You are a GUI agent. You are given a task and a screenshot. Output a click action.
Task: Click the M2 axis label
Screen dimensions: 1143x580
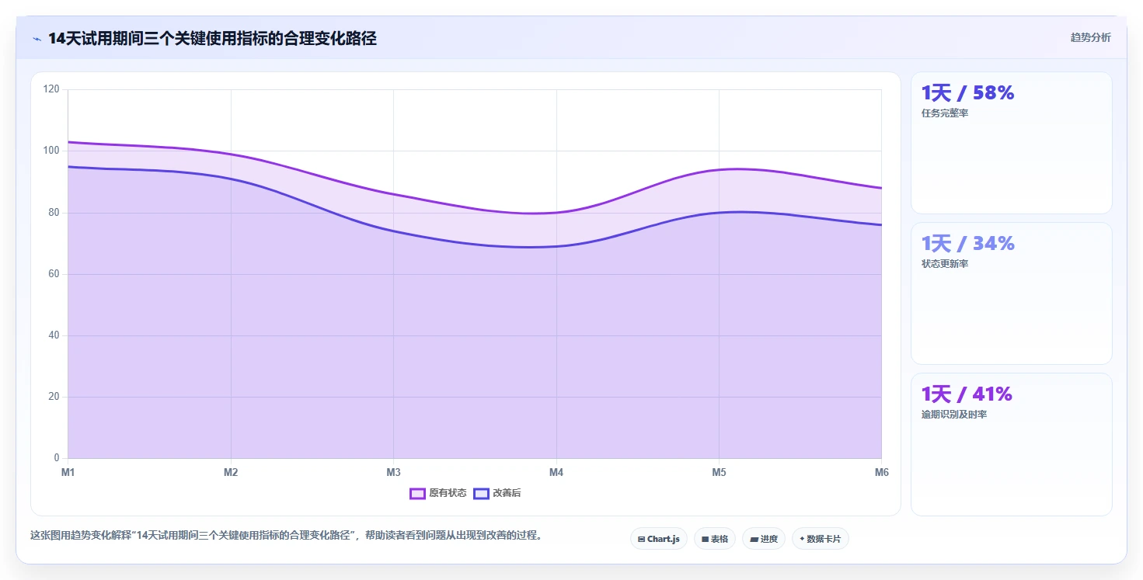coord(231,472)
